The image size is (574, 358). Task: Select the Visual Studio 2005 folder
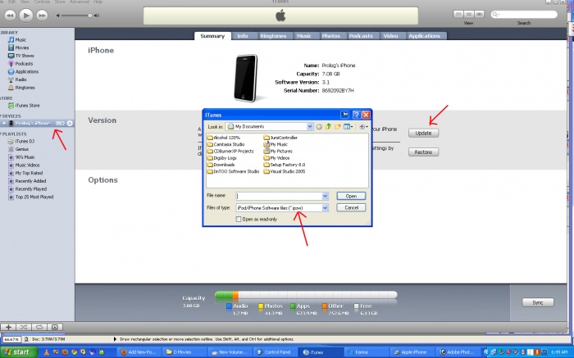pos(284,171)
